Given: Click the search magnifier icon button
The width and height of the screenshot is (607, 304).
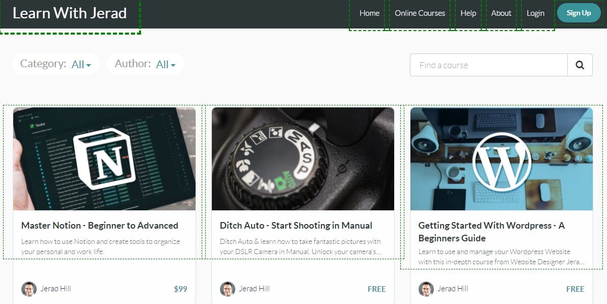Looking at the screenshot, I should 580,65.
